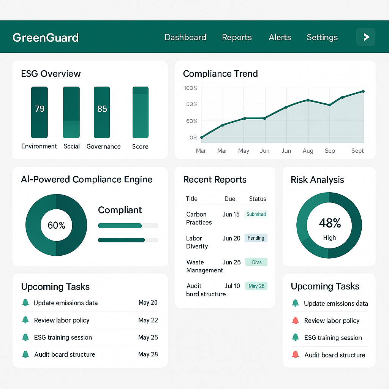Open the Reports menu item
The width and height of the screenshot is (389, 389).
tap(237, 37)
